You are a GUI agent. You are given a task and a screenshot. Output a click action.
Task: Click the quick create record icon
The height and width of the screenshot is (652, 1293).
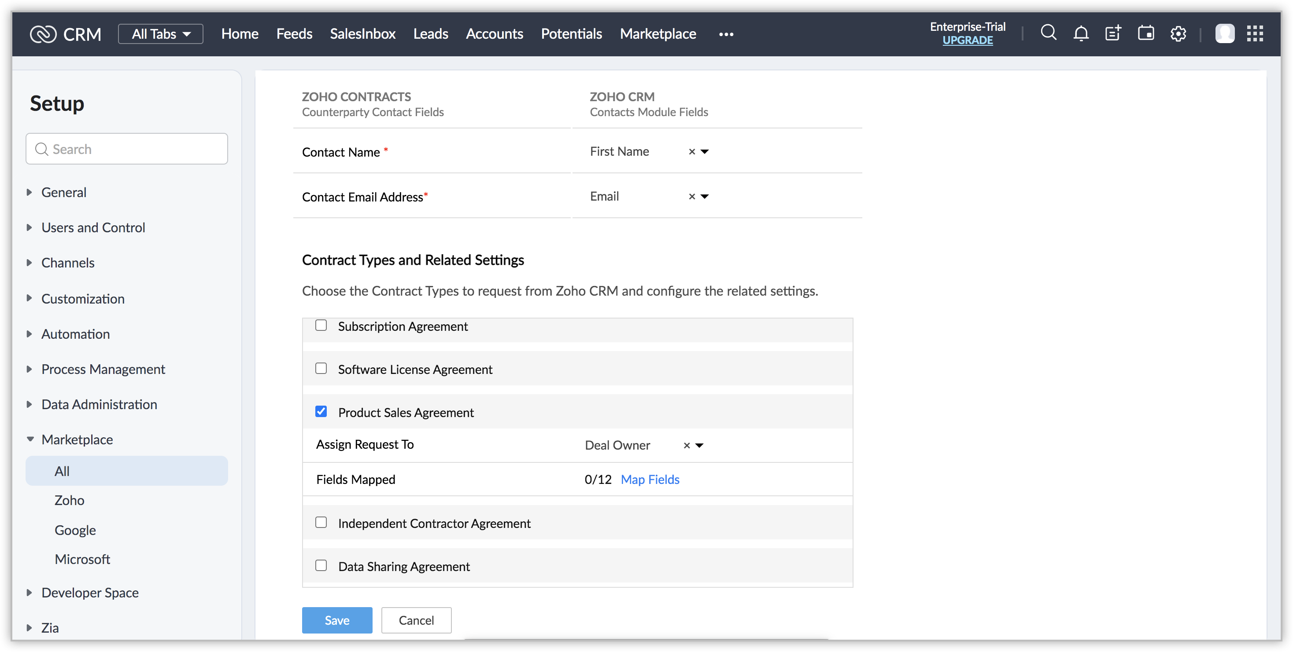(1113, 33)
